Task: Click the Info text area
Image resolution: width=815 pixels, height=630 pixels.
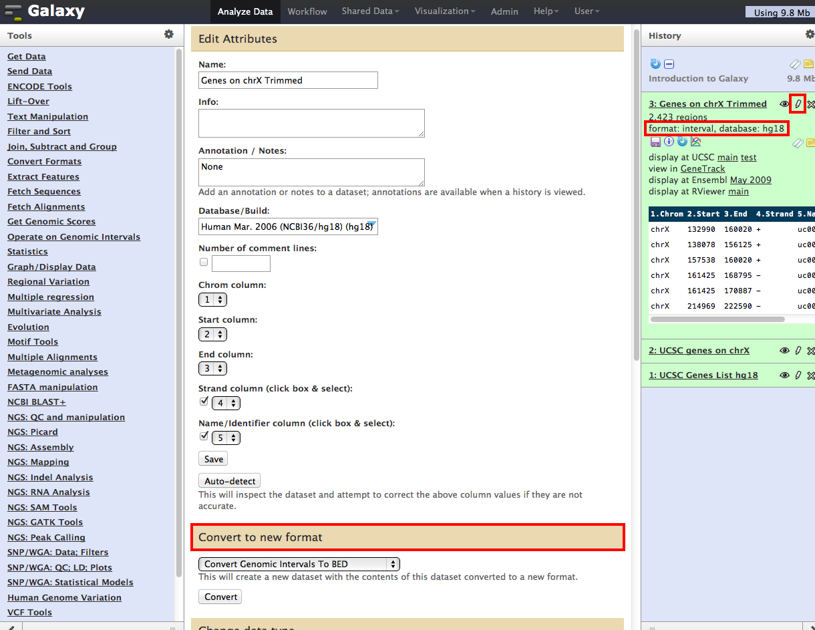Action: [x=311, y=124]
